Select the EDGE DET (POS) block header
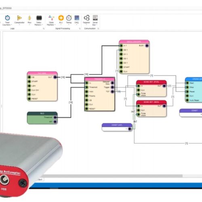Image resolution: width=202 pixels, height=202 pixels. click(151, 82)
